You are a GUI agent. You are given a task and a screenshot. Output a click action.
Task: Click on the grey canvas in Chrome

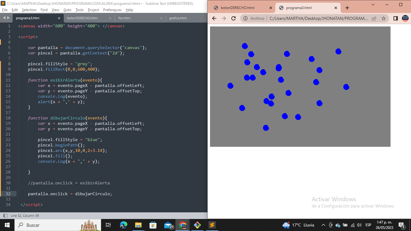tap(300, 87)
